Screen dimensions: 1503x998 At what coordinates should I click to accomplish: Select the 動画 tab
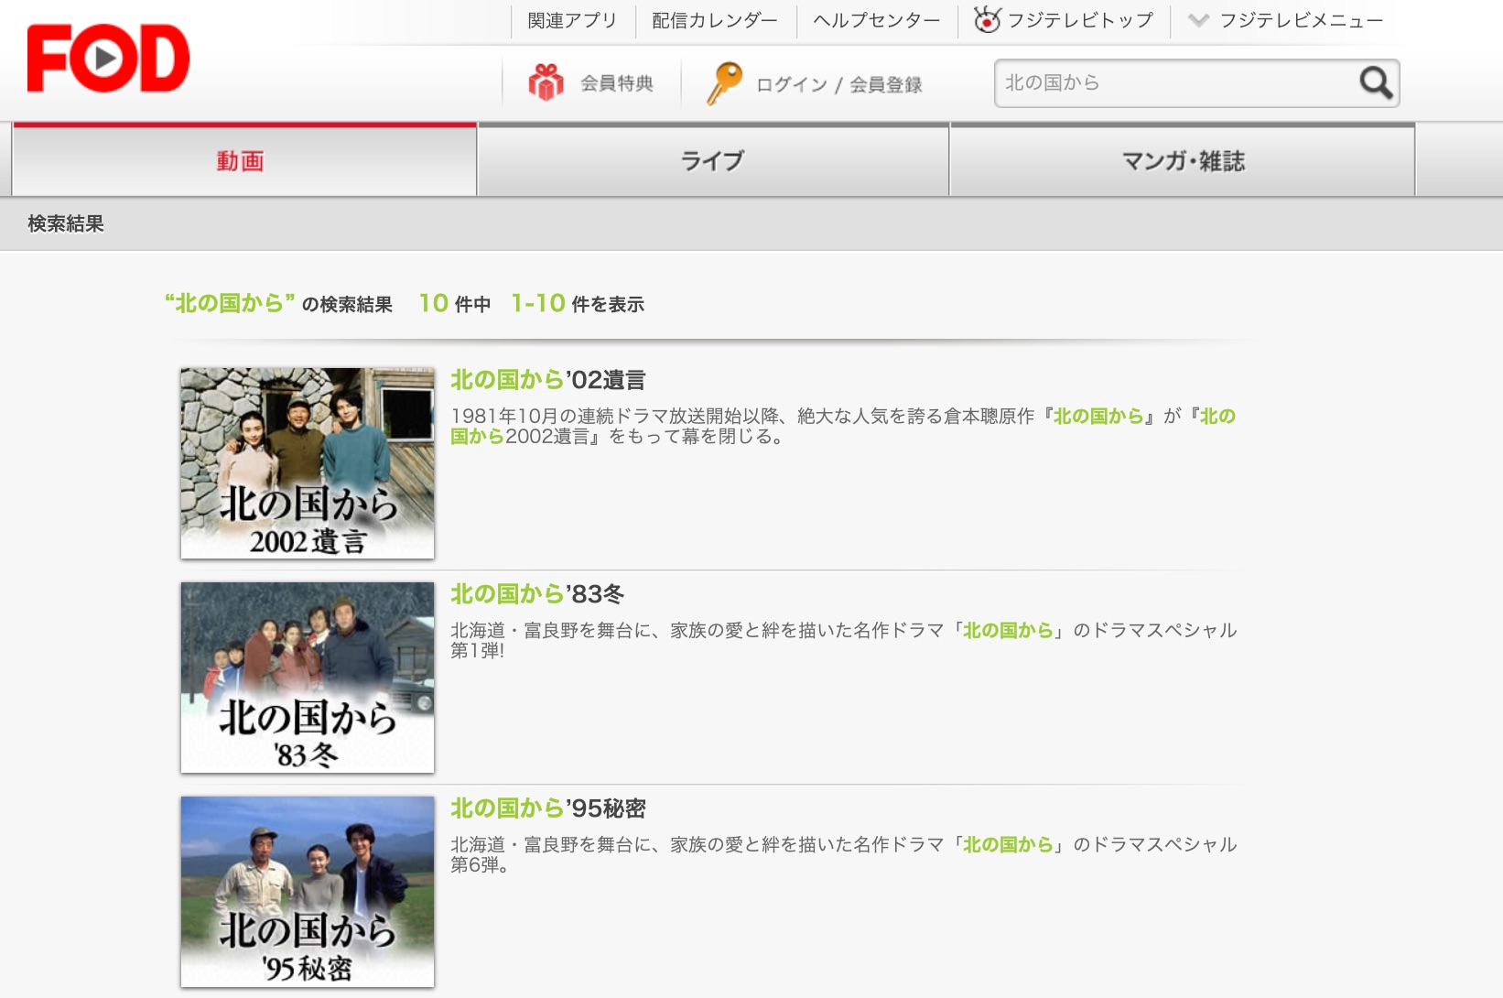241,161
